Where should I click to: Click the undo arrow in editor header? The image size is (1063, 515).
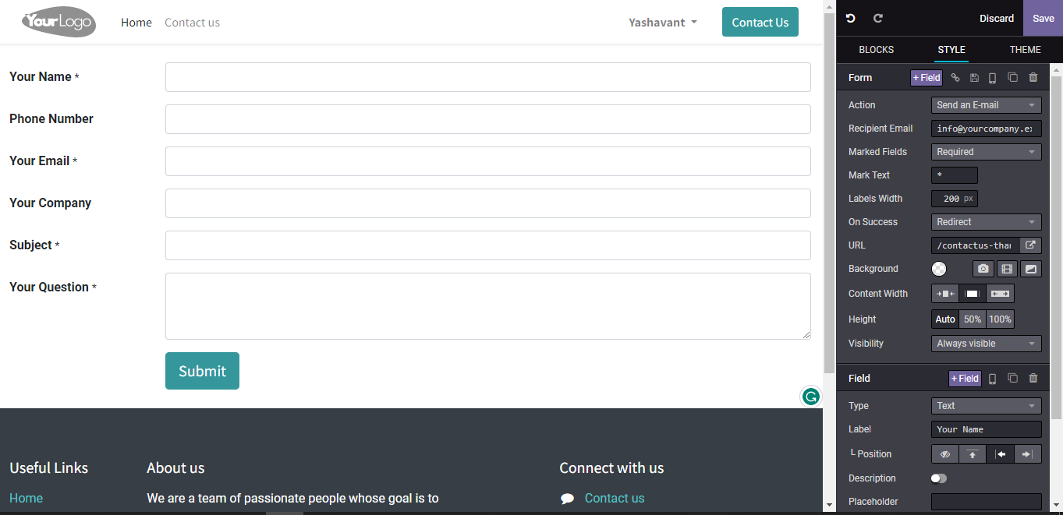pyautogui.click(x=851, y=18)
